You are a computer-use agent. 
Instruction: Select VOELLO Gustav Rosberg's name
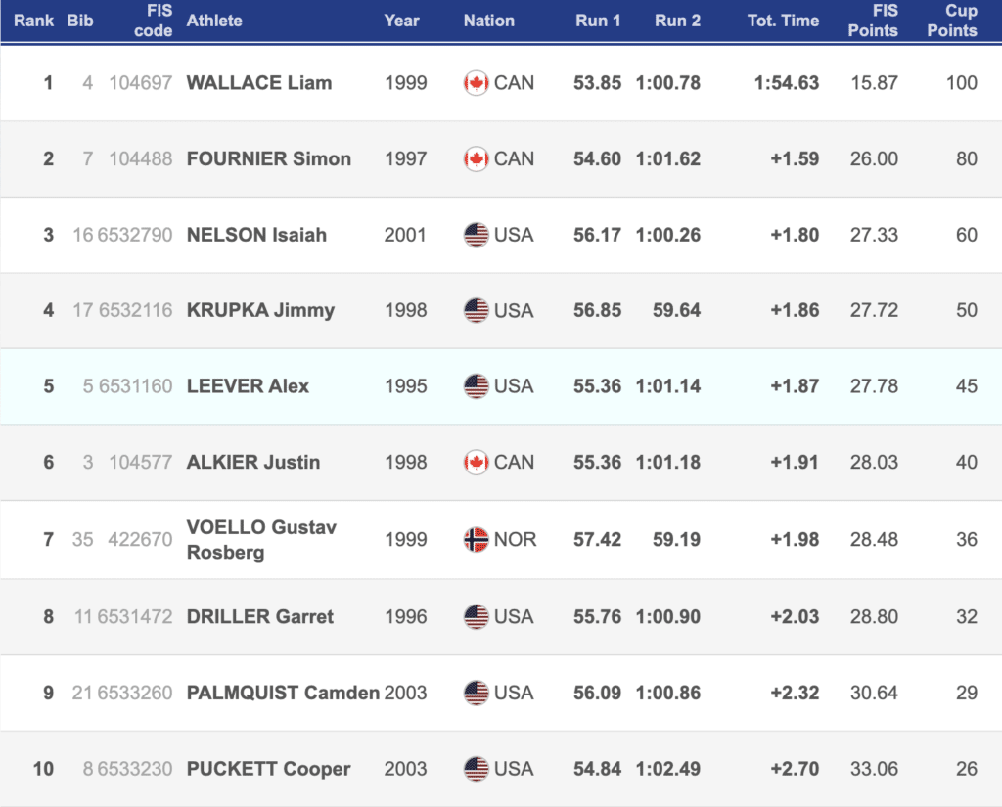261,539
